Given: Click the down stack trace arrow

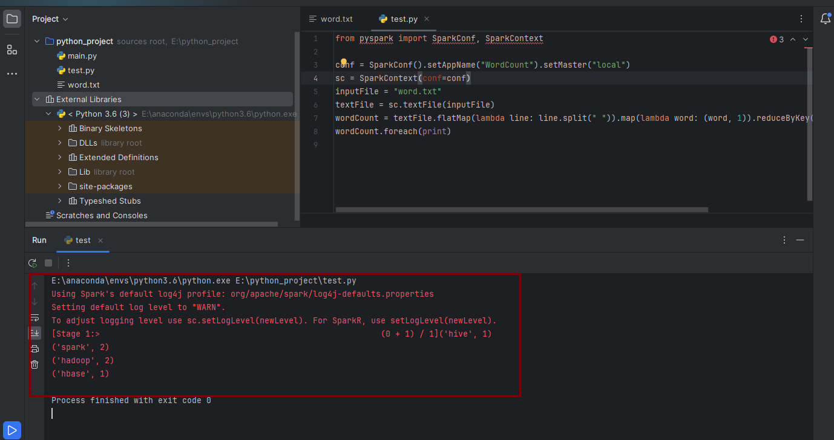Looking at the screenshot, I should pos(34,302).
